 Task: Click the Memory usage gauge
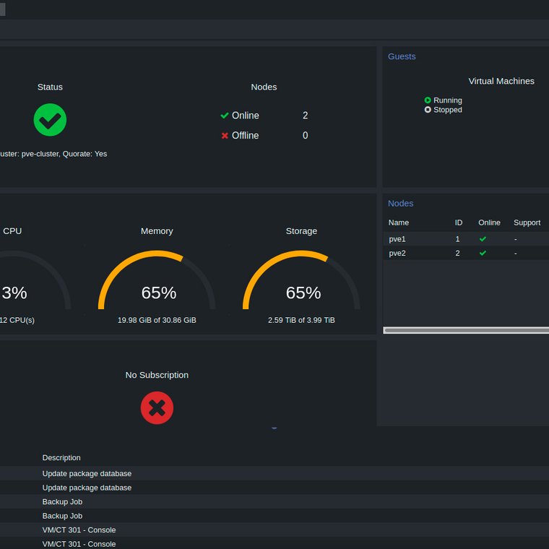point(157,280)
